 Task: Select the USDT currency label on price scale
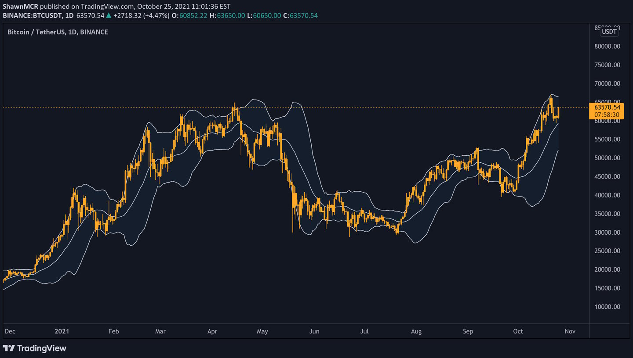608,31
